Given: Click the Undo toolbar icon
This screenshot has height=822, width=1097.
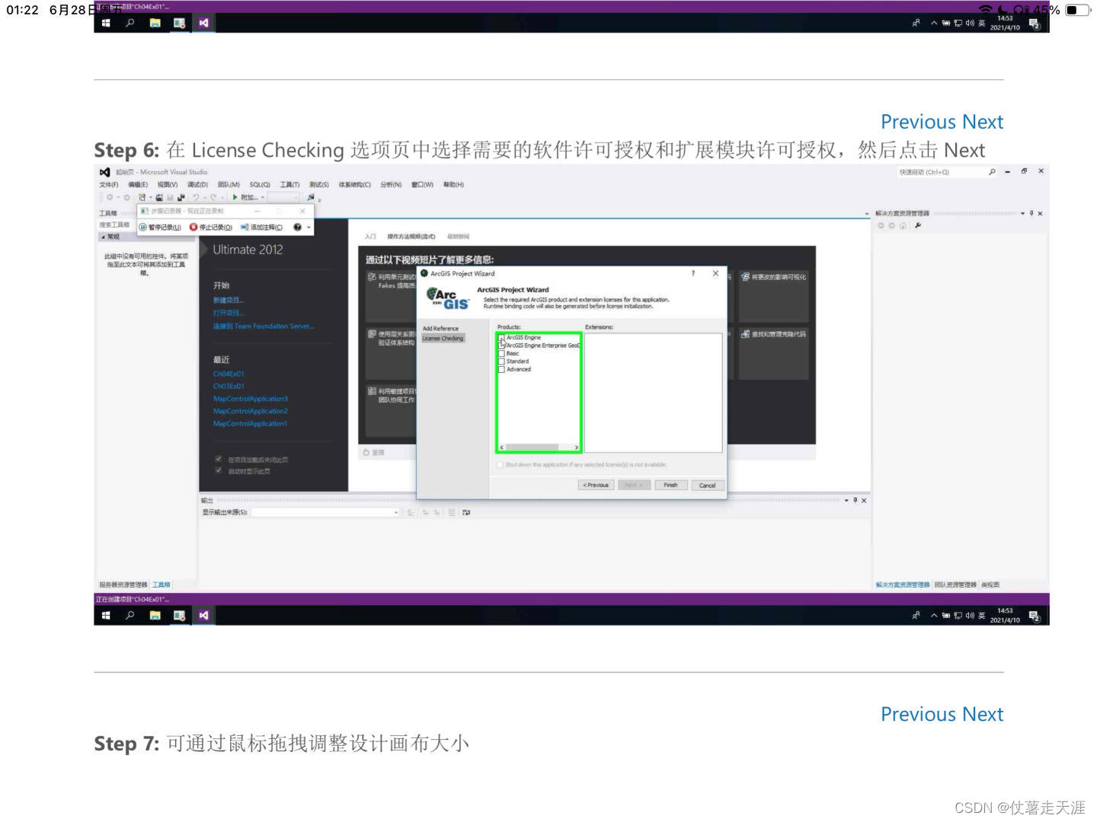Looking at the screenshot, I should pyautogui.click(x=196, y=197).
